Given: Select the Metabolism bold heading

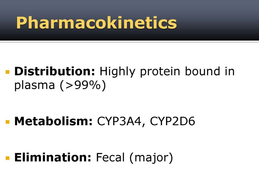Looking at the screenshot, I should (53, 121).
